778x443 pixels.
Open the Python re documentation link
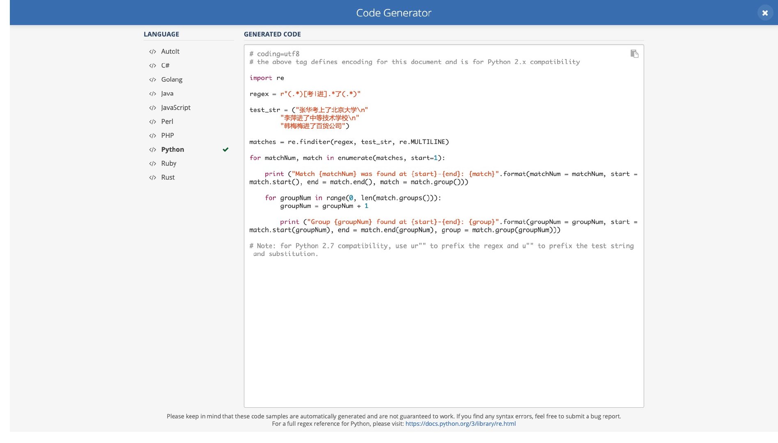point(461,424)
